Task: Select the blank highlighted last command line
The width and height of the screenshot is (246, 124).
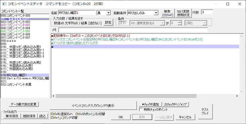Action: click(145, 46)
